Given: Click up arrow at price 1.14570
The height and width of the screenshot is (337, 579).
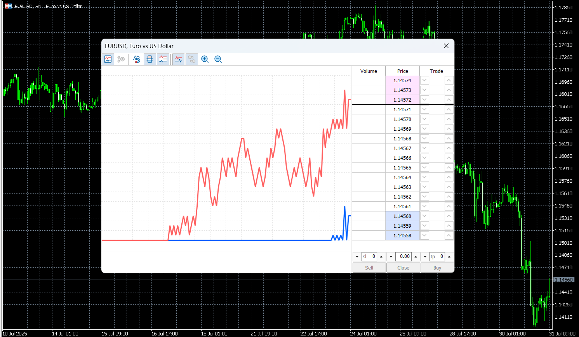Looking at the screenshot, I should (x=449, y=119).
